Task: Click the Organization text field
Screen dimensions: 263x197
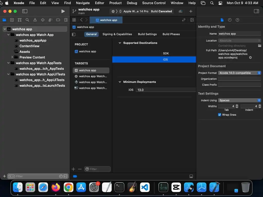Action: tap(239, 79)
